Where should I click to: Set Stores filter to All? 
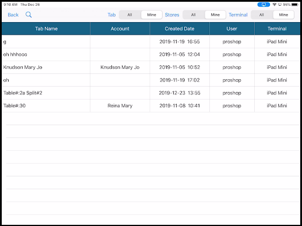click(x=194, y=15)
